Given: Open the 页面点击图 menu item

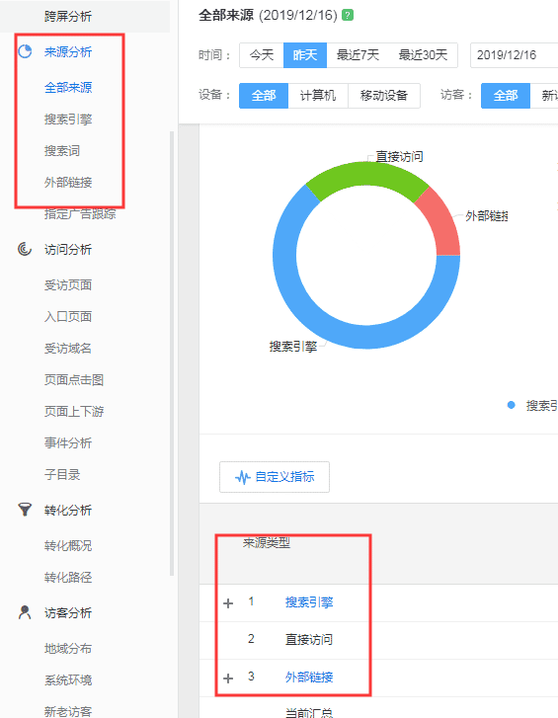Looking at the screenshot, I should coord(74,379).
